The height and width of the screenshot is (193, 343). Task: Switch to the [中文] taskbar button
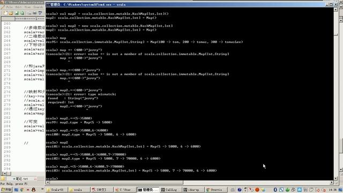click(102, 190)
